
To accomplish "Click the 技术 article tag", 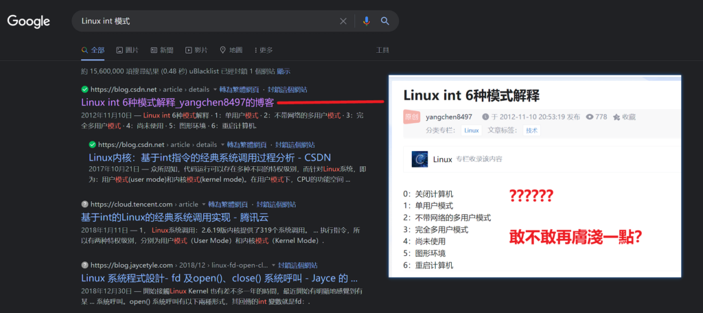I will coord(531,130).
